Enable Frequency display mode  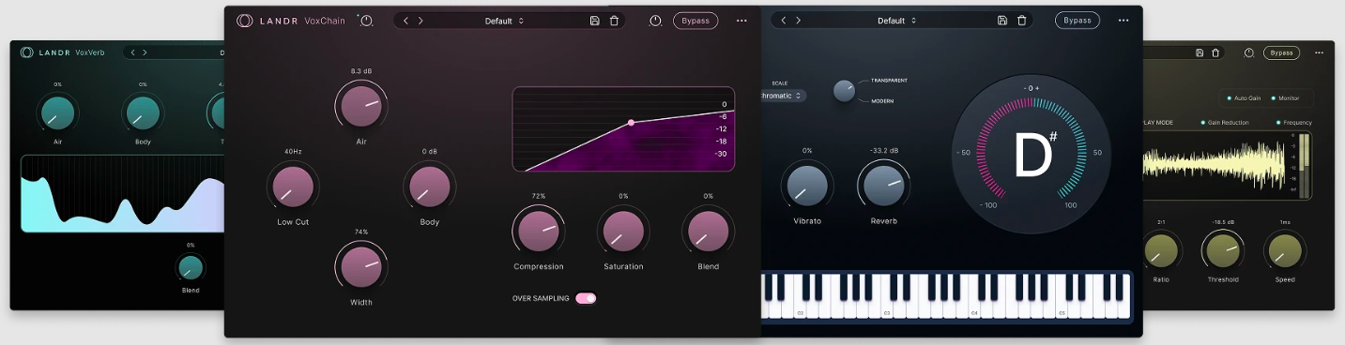pyautogui.click(x=1294, y=123)
